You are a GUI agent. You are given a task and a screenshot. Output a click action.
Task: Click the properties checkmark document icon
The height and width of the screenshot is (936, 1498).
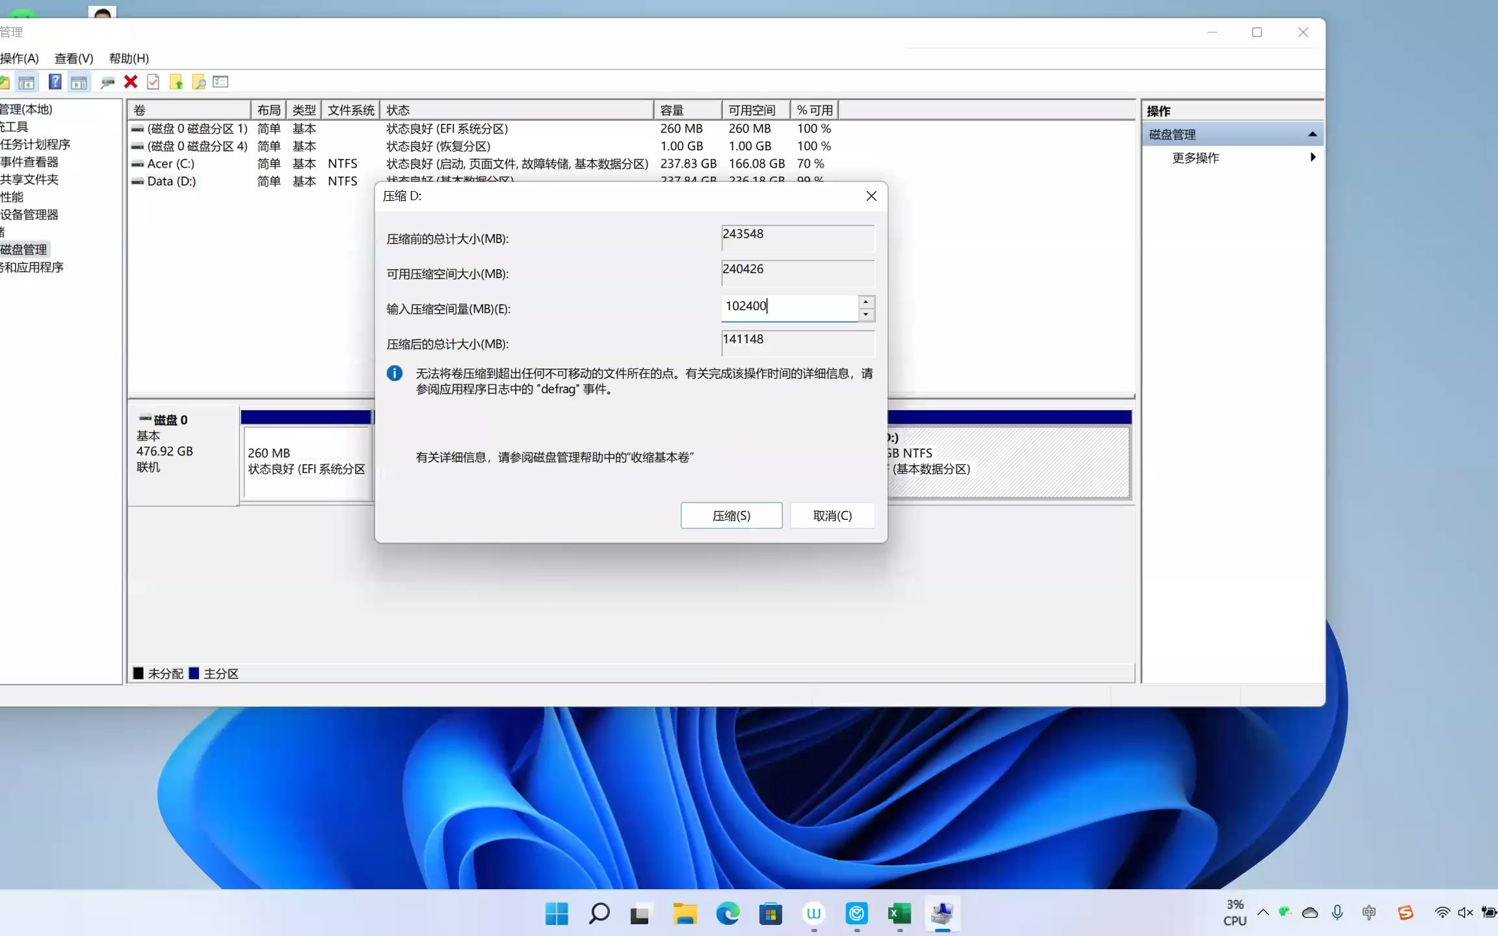153,82
